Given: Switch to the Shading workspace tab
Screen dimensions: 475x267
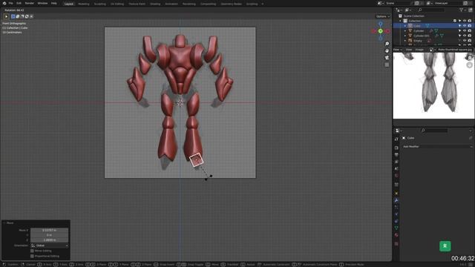Looking at the screenshot, I should click(155, 4).
